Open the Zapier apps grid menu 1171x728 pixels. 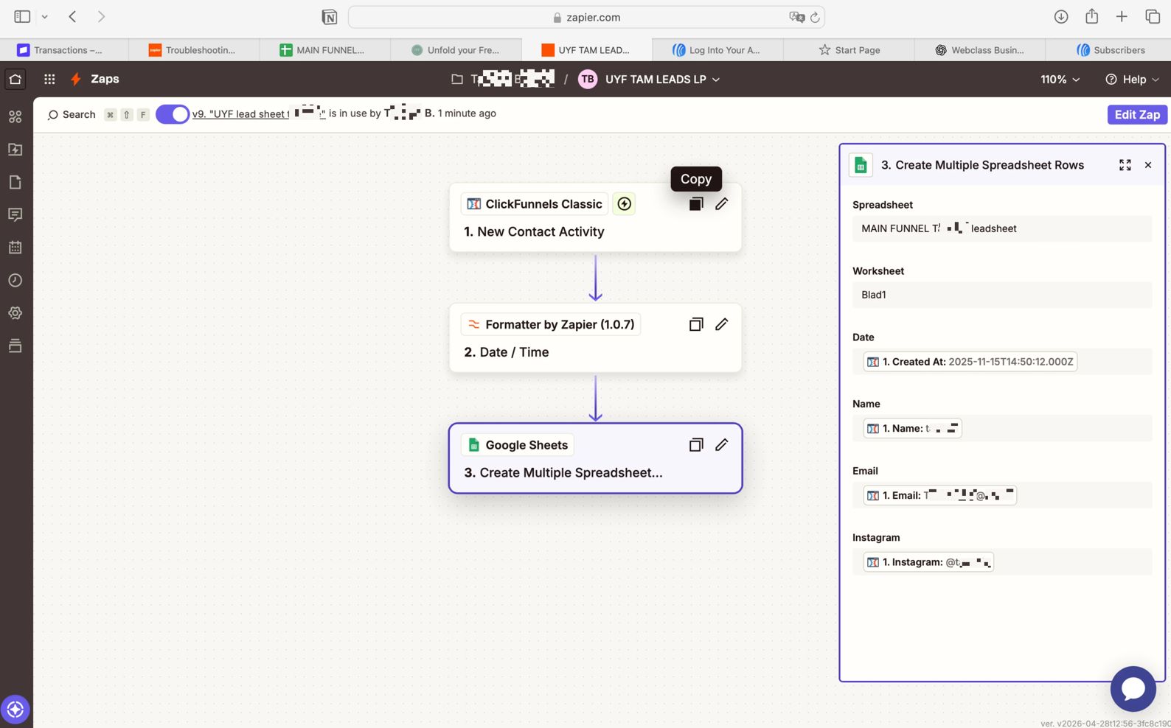pos(49,79)
